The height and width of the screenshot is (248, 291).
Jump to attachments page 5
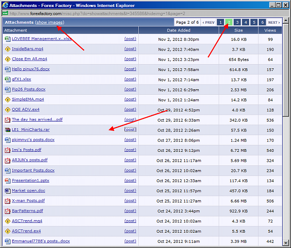click(254, 22)
